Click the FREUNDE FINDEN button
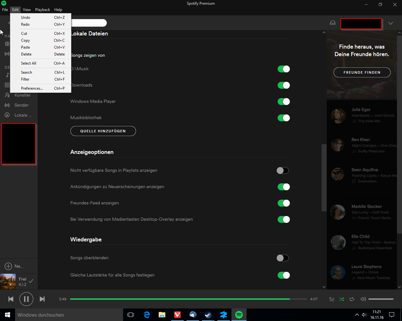 click(362, 72)
